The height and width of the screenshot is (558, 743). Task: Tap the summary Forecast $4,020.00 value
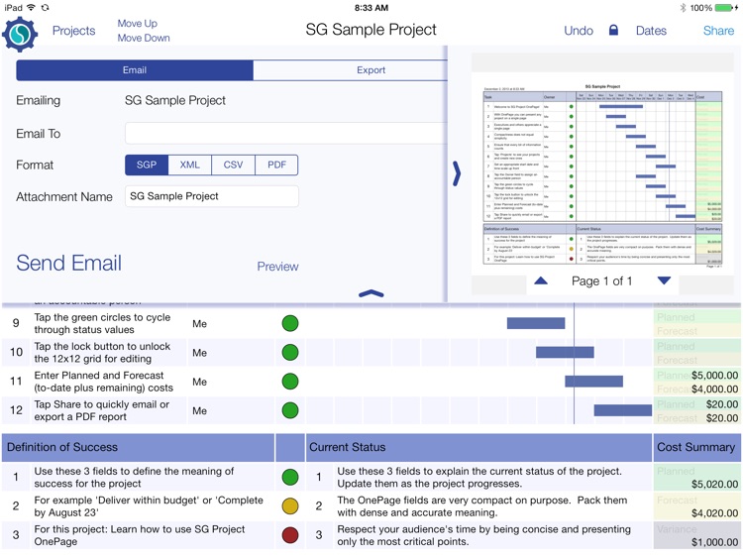(x=714, y=513)
